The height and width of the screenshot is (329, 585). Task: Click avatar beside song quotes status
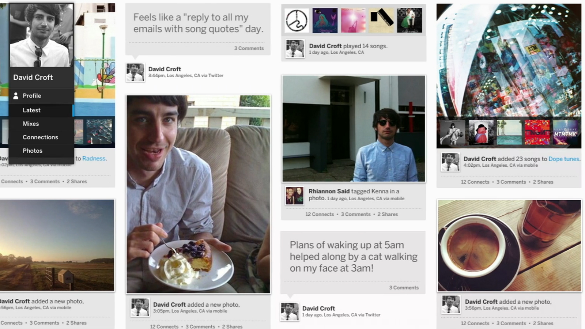pos(135,72)
